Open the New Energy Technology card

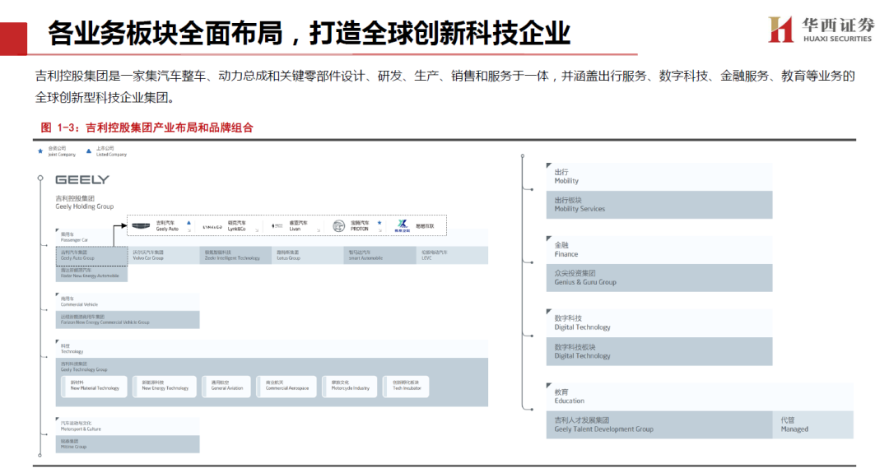point(165,386)
